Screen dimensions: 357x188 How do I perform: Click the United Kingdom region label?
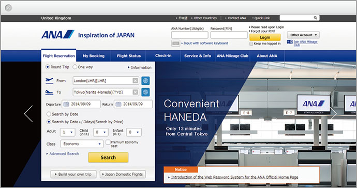click(56, 18)
